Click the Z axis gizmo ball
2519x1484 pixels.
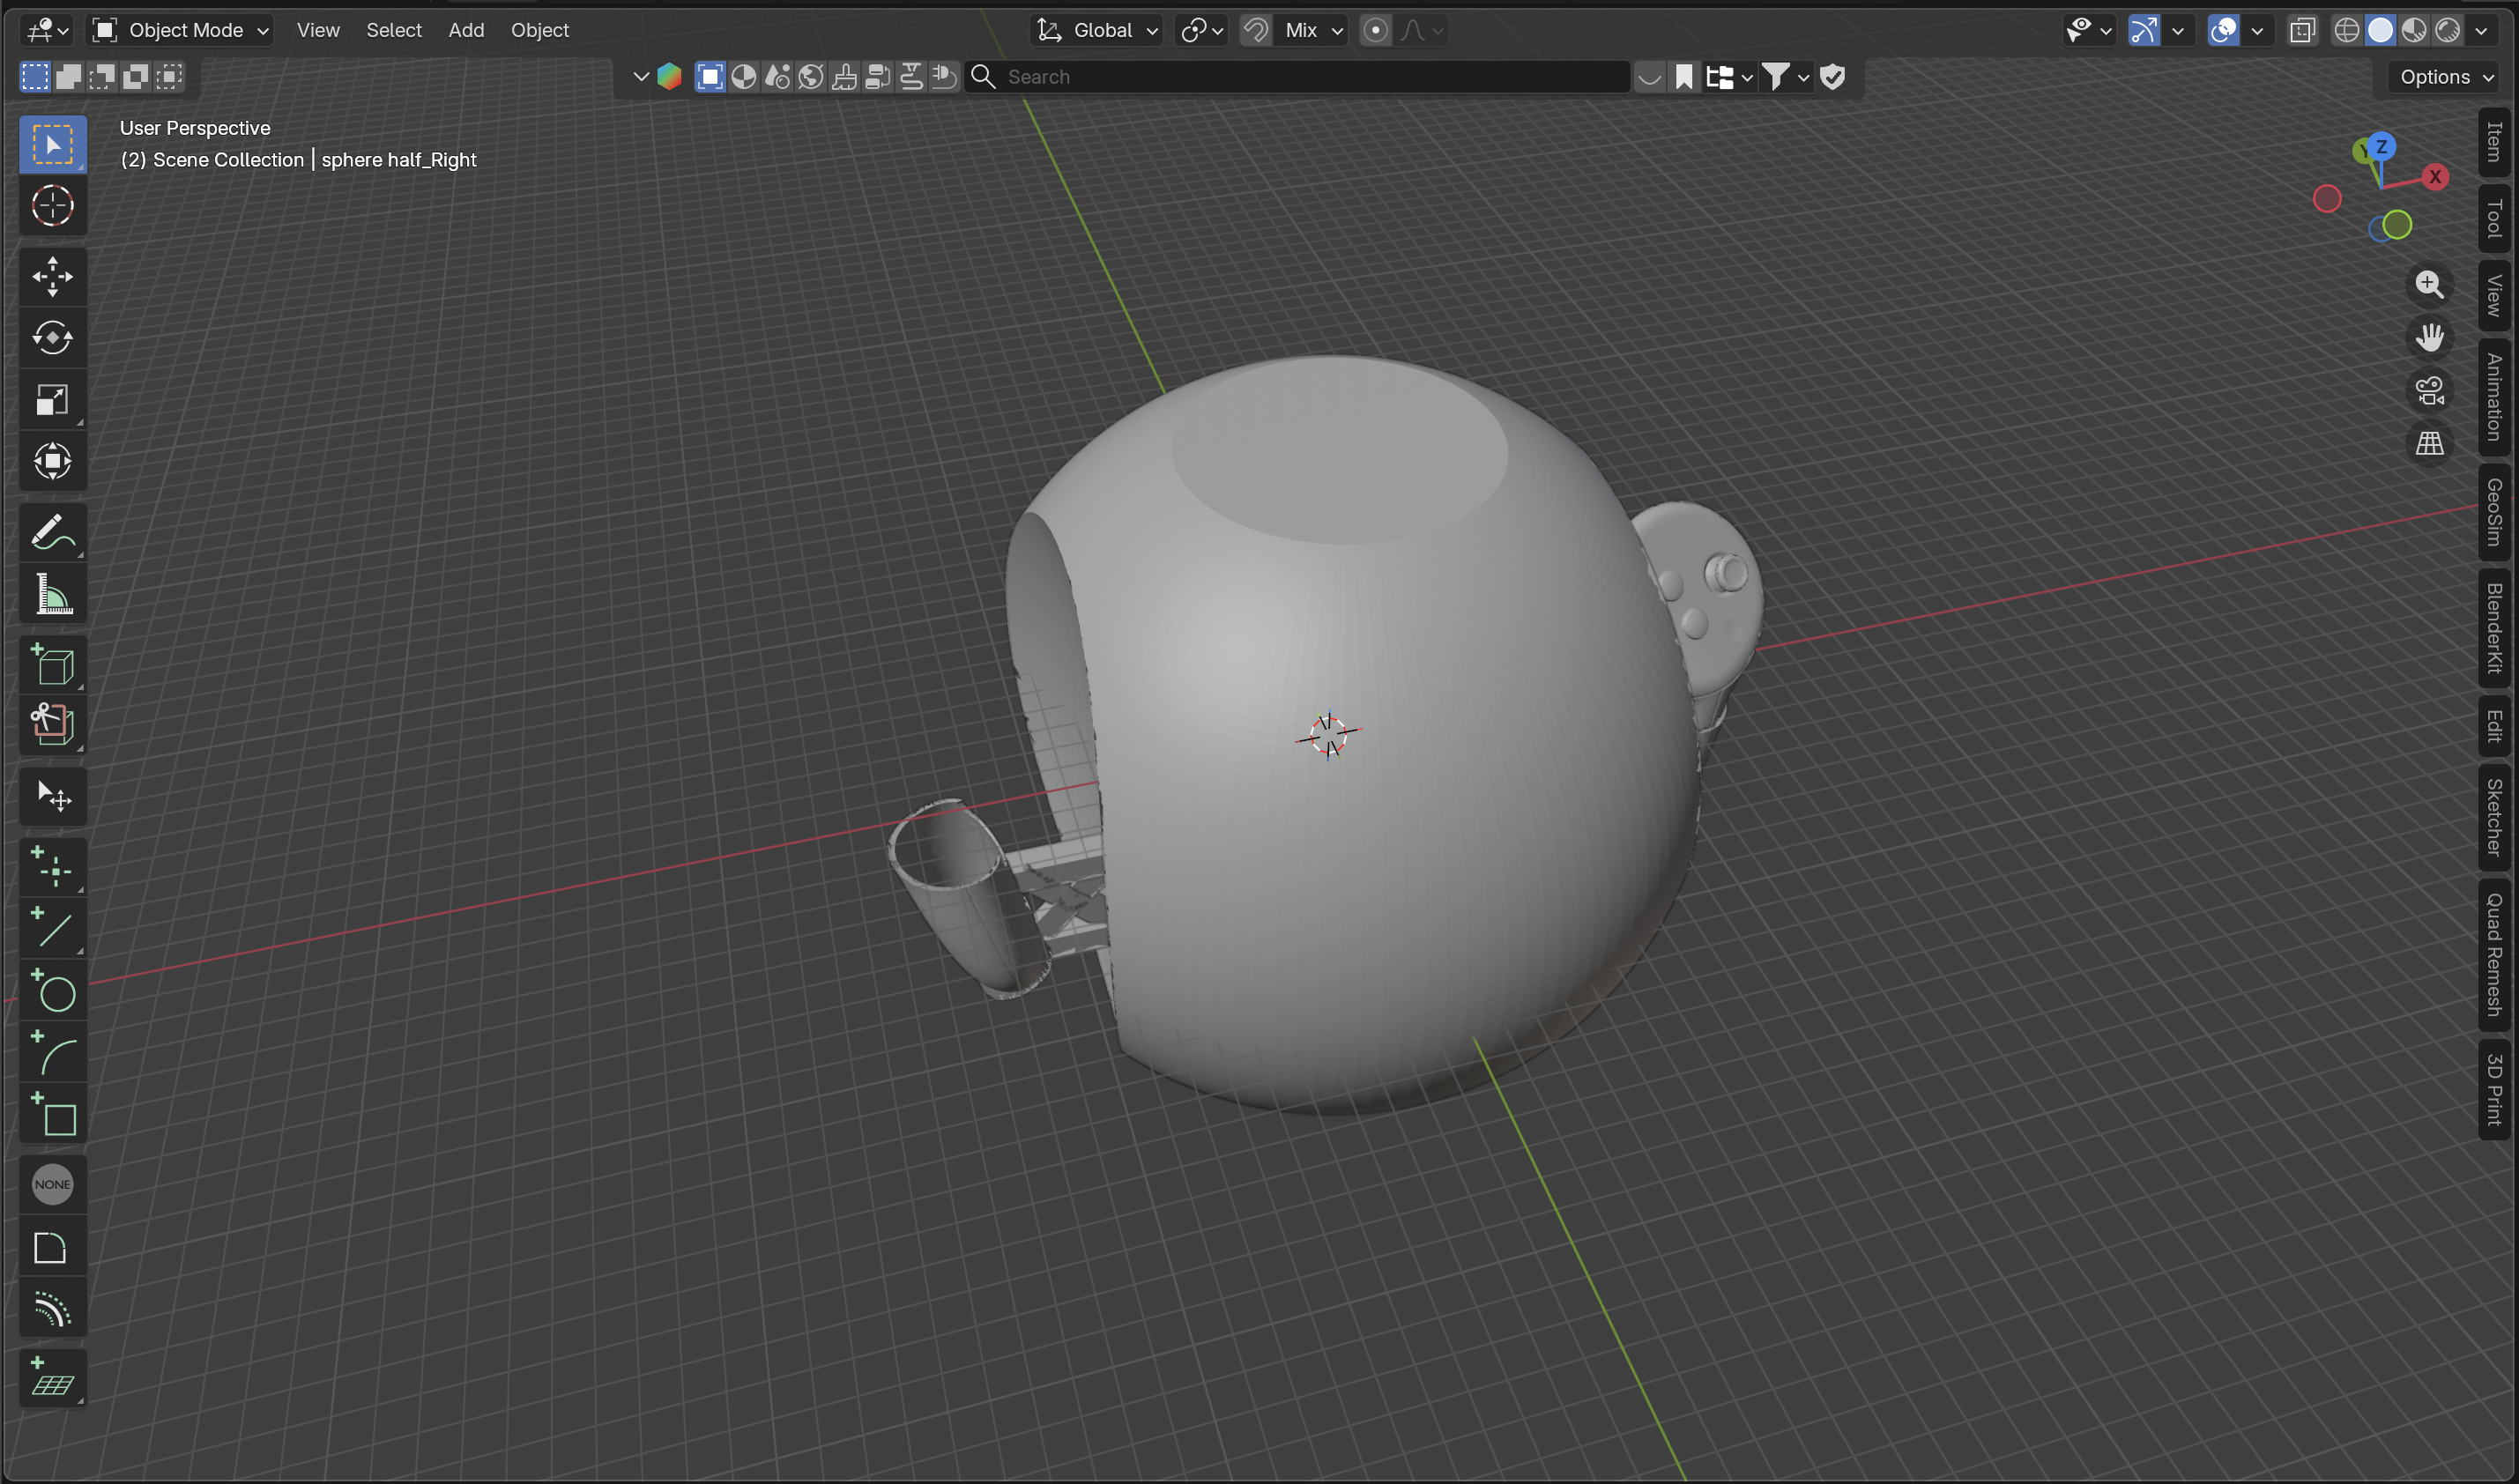[2382, 146]
